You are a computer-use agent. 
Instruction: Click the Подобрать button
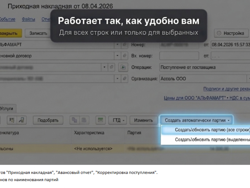48,120
